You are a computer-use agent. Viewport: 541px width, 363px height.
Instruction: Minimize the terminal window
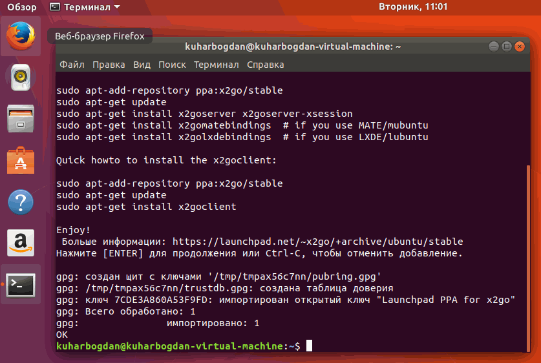point(494,47)
